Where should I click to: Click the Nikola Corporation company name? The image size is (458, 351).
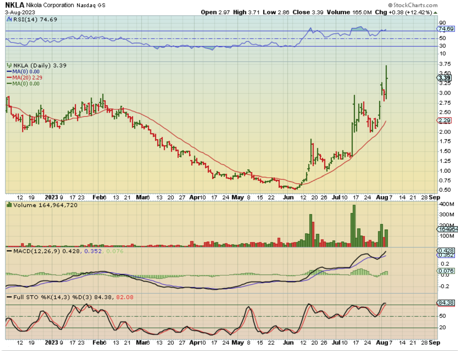tap(50, 5)
